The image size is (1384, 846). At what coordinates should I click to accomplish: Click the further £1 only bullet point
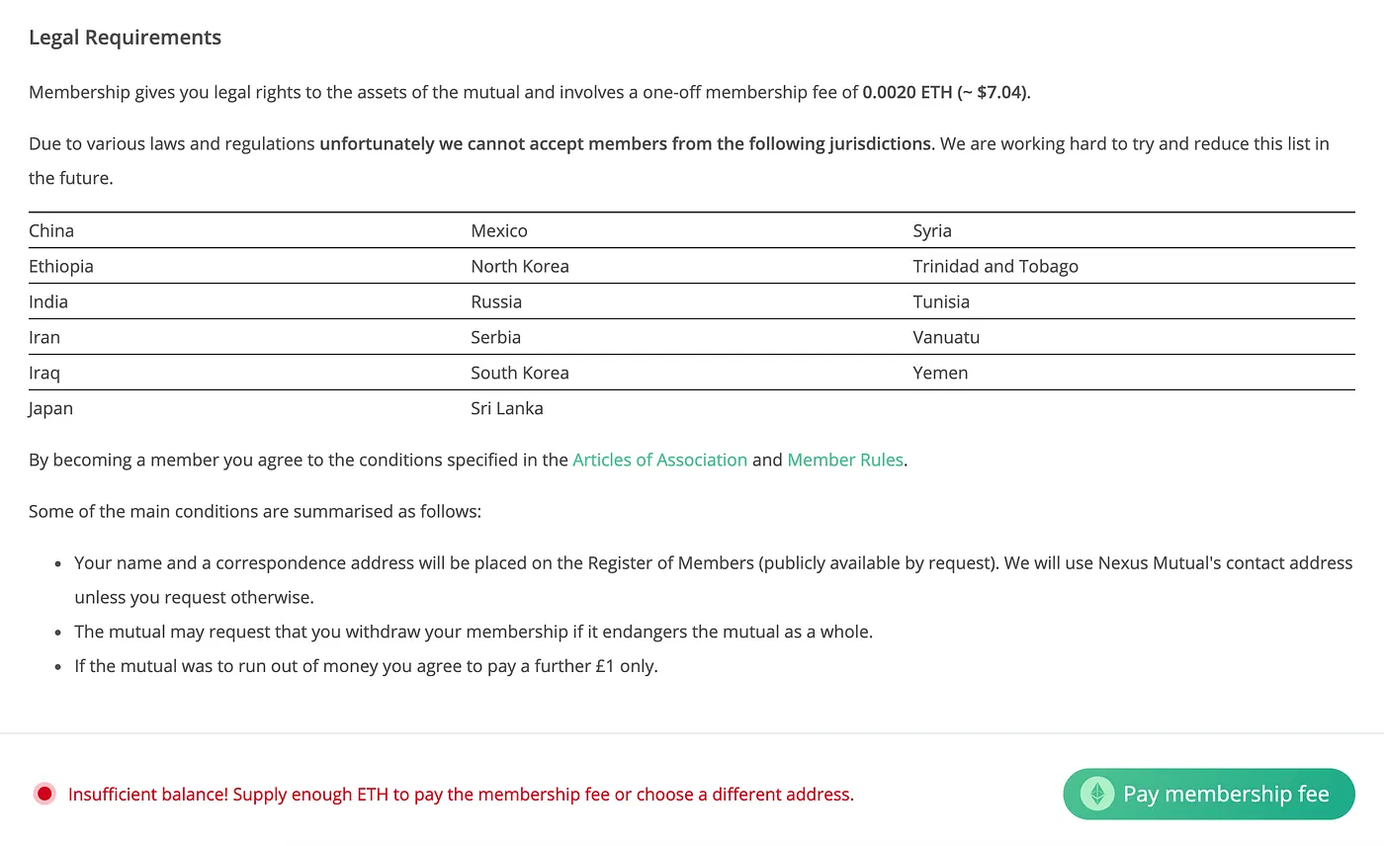tap(366, 666)
